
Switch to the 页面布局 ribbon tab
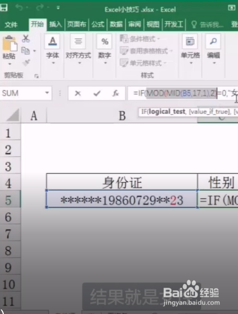pyautogui.click(x=77, y=24)
